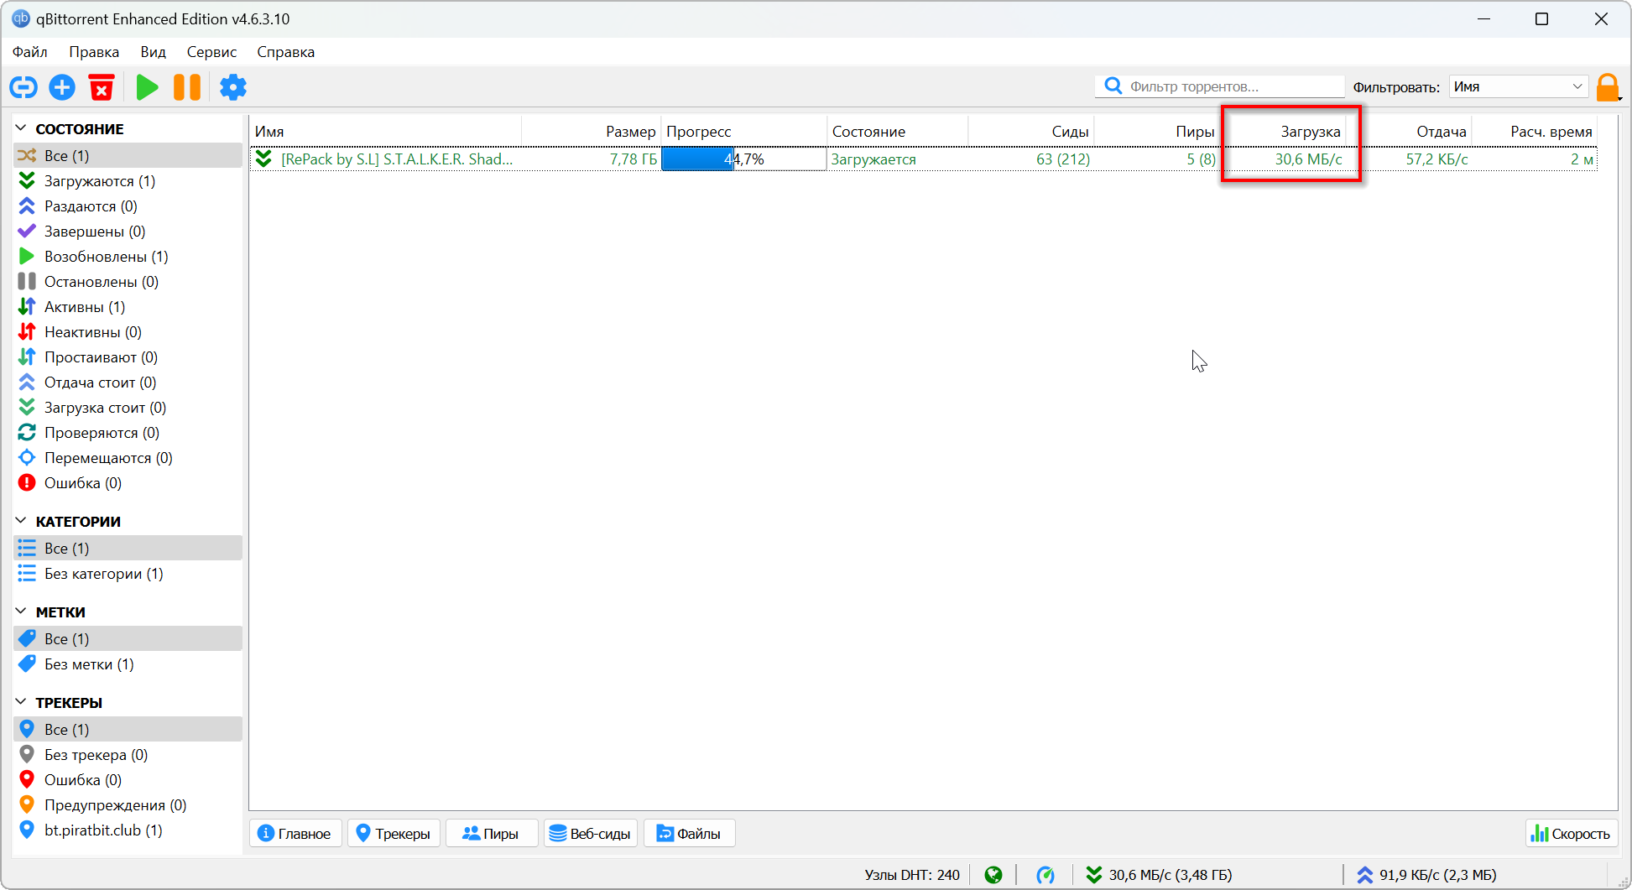Click the add torrent link toolbar icon
Screen dimensions: 1632x890
pyautogui.click(x=23, y=87)
